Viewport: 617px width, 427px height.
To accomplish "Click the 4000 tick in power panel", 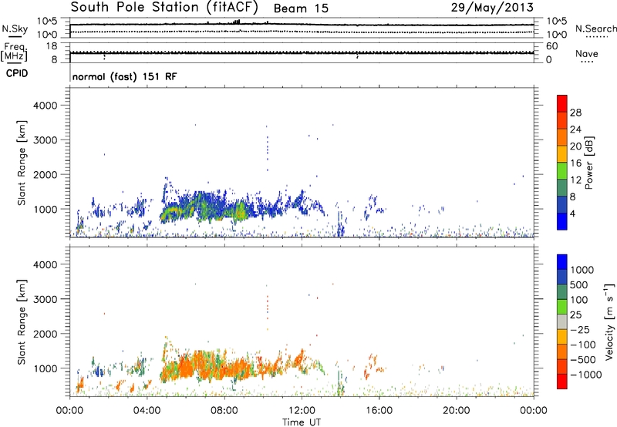I will pyautogui.click(x=46, y=106).
